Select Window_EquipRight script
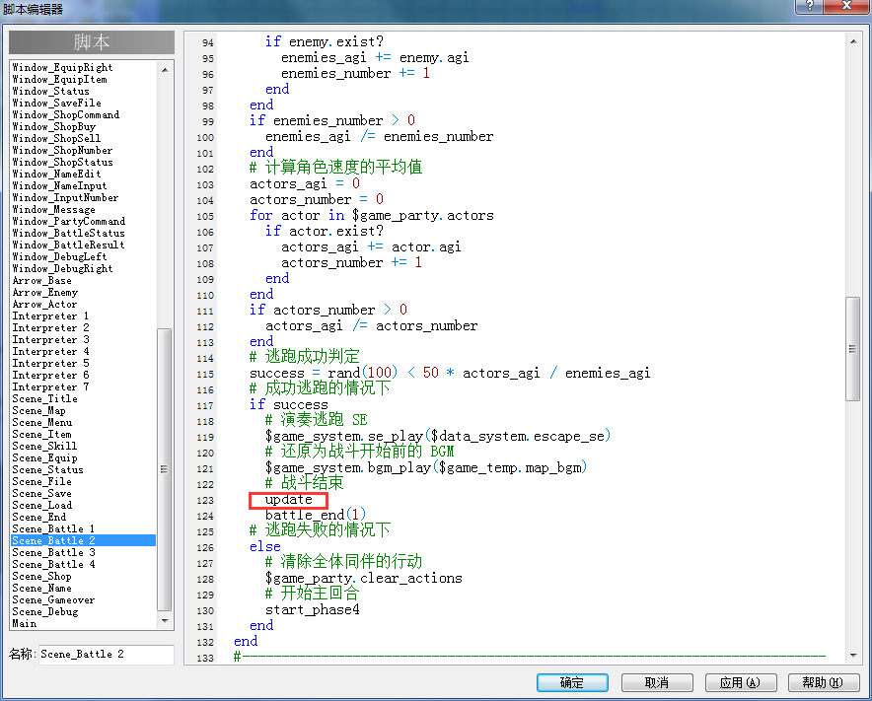872x701 pixels. (x=62, y=67)
